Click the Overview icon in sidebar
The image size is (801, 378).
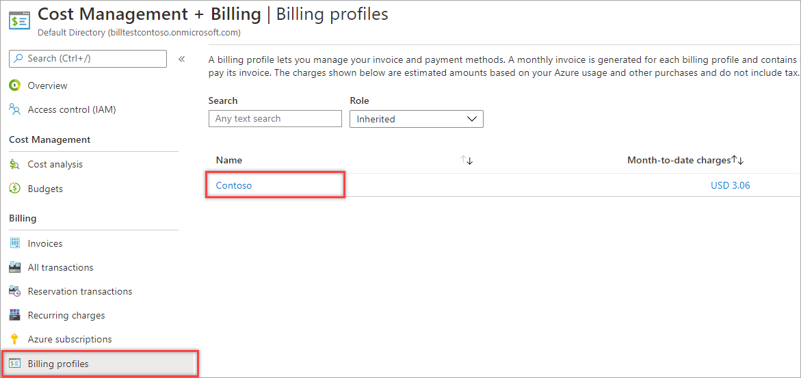click(14, 85)
